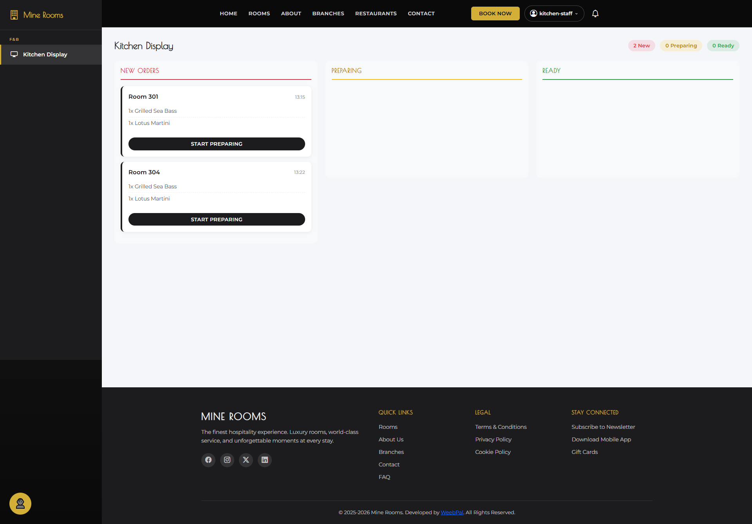Start preparing the Room 301 order
Screen dimensions: 752x524
(217, 144)
